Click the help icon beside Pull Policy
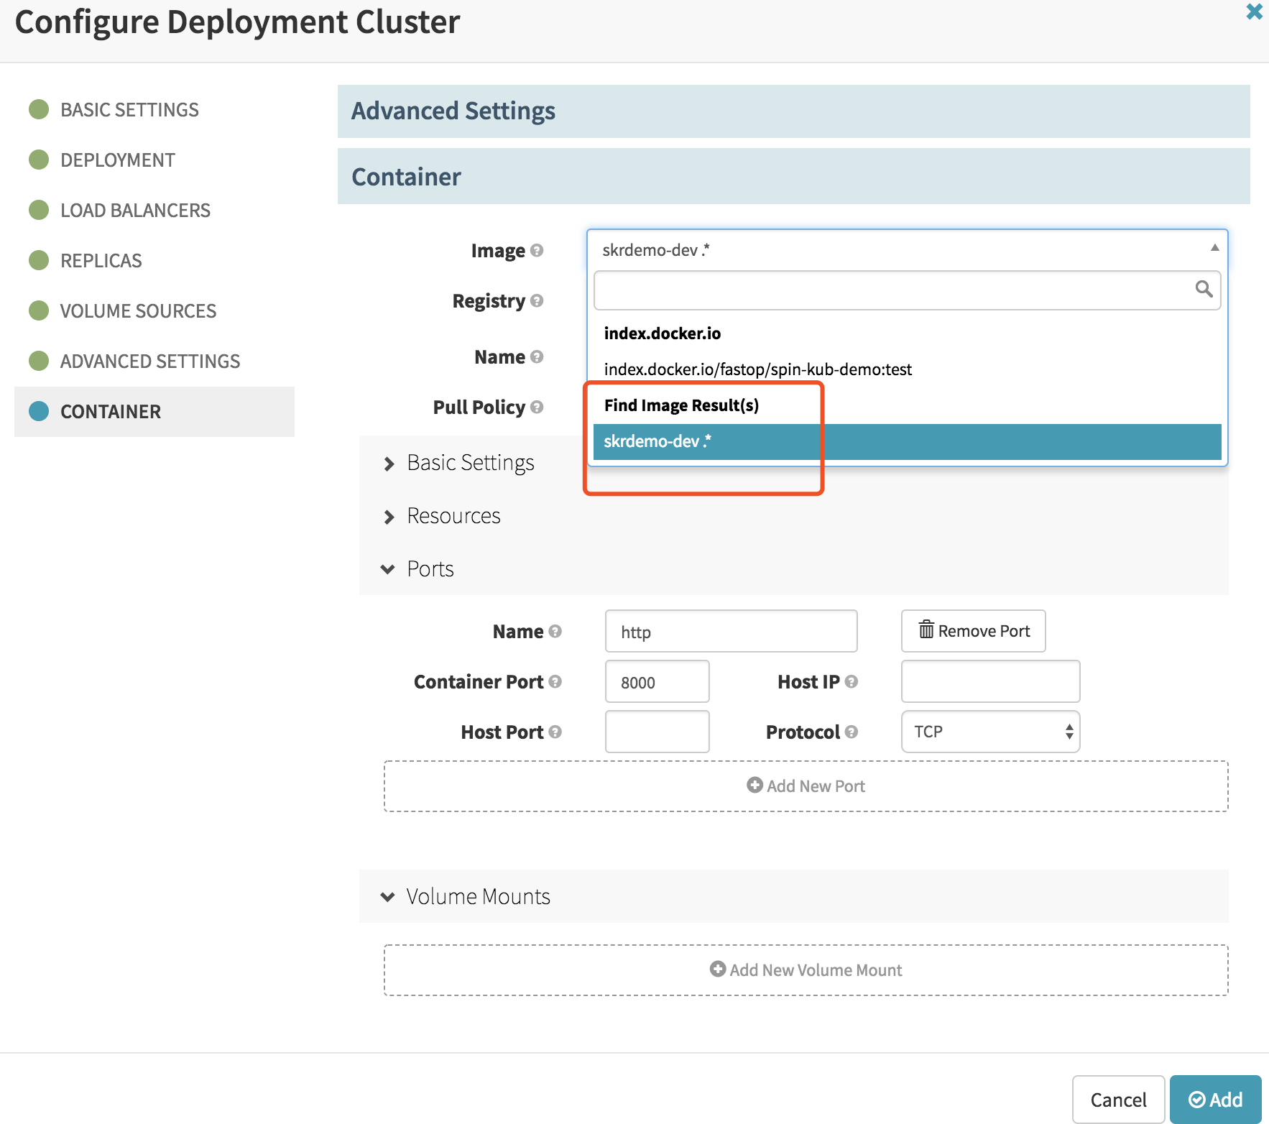The height and width of the screenshot is (1124, 1269). tap(537, 407)
